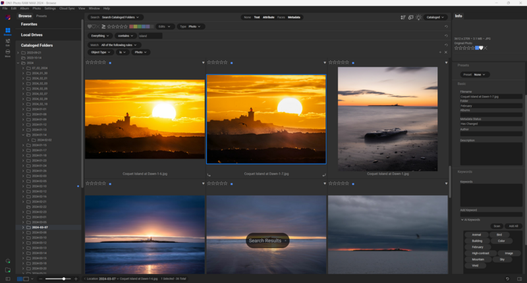Increase thumbnail size with plus icon
The image size is (527, 283).
76,278
